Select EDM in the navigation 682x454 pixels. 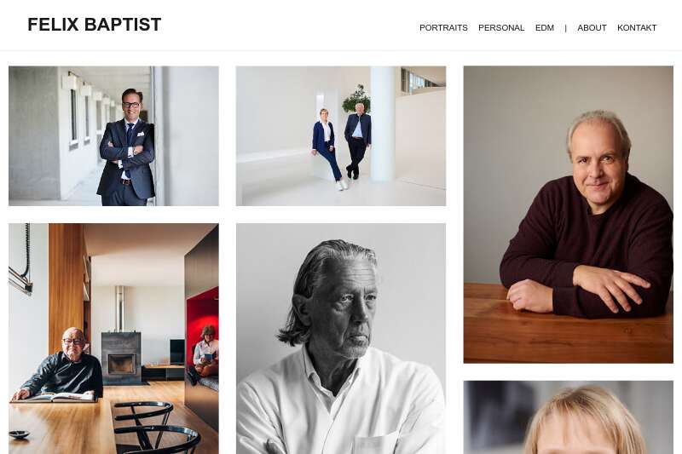pyautogui.click(x=545, y=28)
